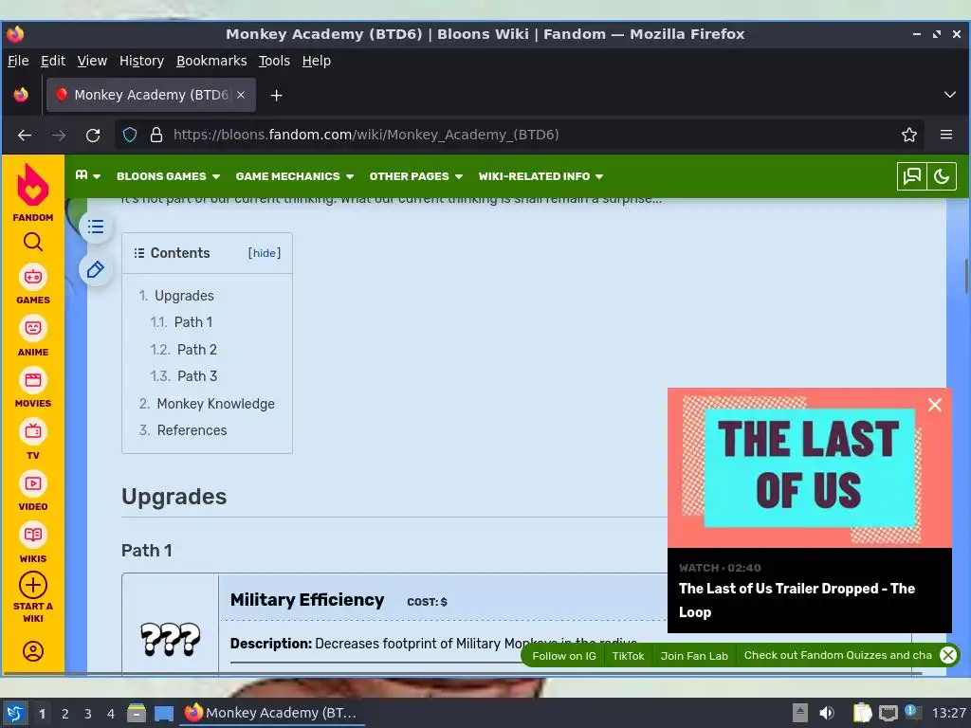Click Check out Fandom Quizzes link
This screenshot has height=728, width=971.
click(838, 655)
